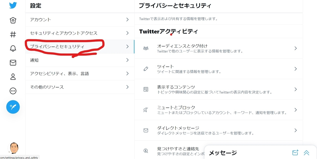Open the ツイート privacy settings
This screenshot has width=317, height=159.
click(218, 69)
